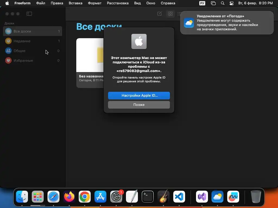This screenshot has height=208, width=278.
Task: Open the Вставка menu
Action: tap(75, 3)
